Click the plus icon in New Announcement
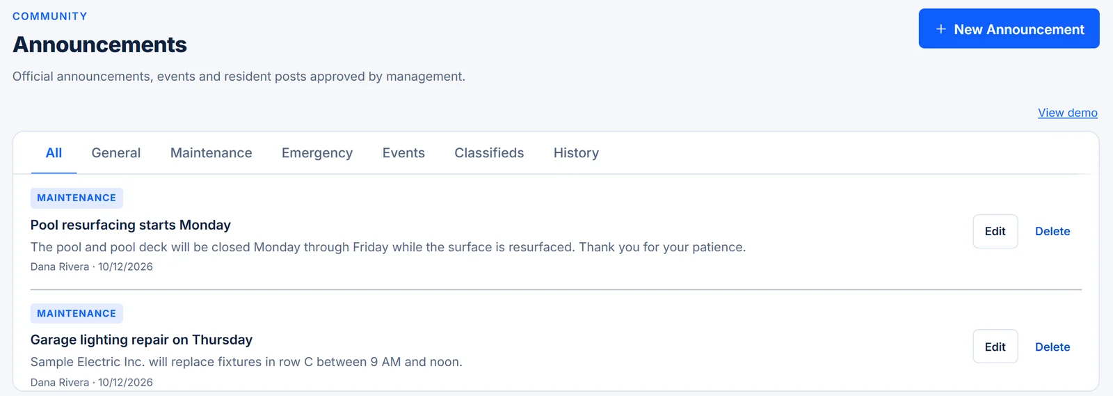Screen dimensions: 1113x396 click(x=940, y=29)
